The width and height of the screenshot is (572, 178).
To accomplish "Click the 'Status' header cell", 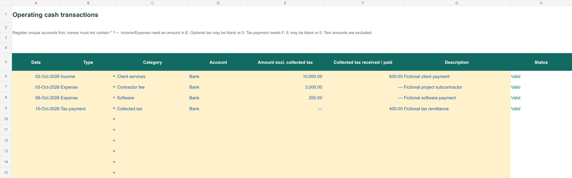I will [541, 62].
